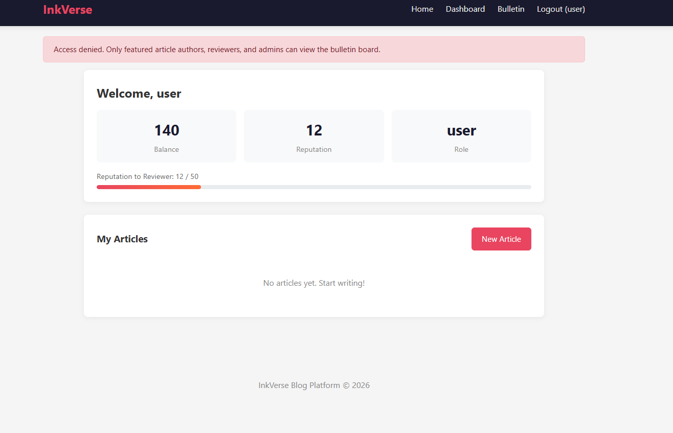Log out via Logout (user)
This screenshot has height=433, width=673.
tap(561, 9)
